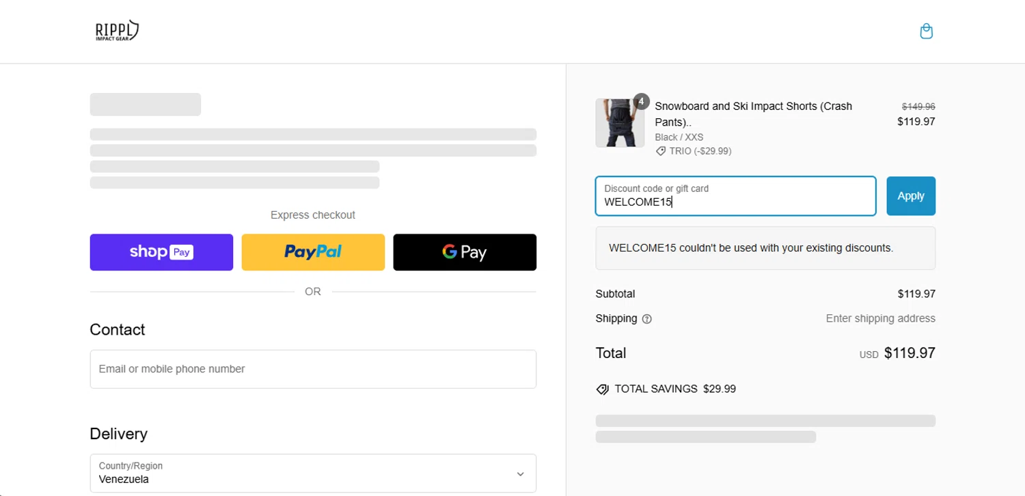
Task: Click the Delivery heading
Action: [119, 434]
